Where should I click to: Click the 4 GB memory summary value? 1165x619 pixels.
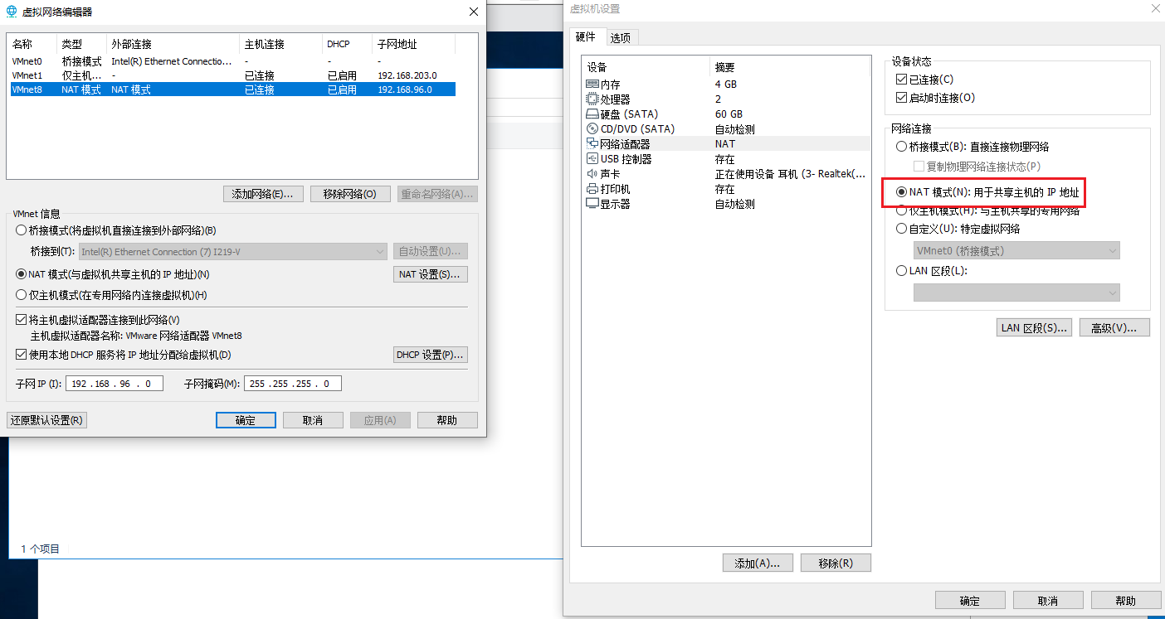(725, 85)
